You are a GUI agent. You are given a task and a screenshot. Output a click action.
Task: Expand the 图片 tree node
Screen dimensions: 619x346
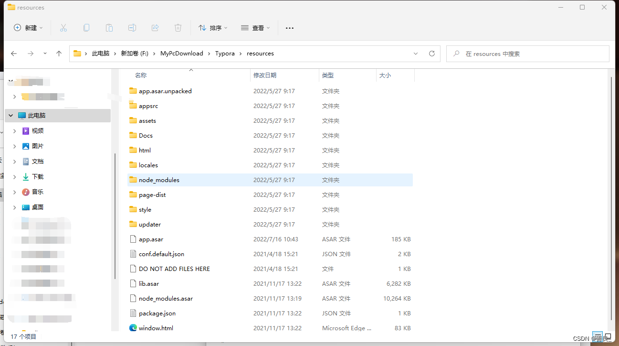click(15, 146)
